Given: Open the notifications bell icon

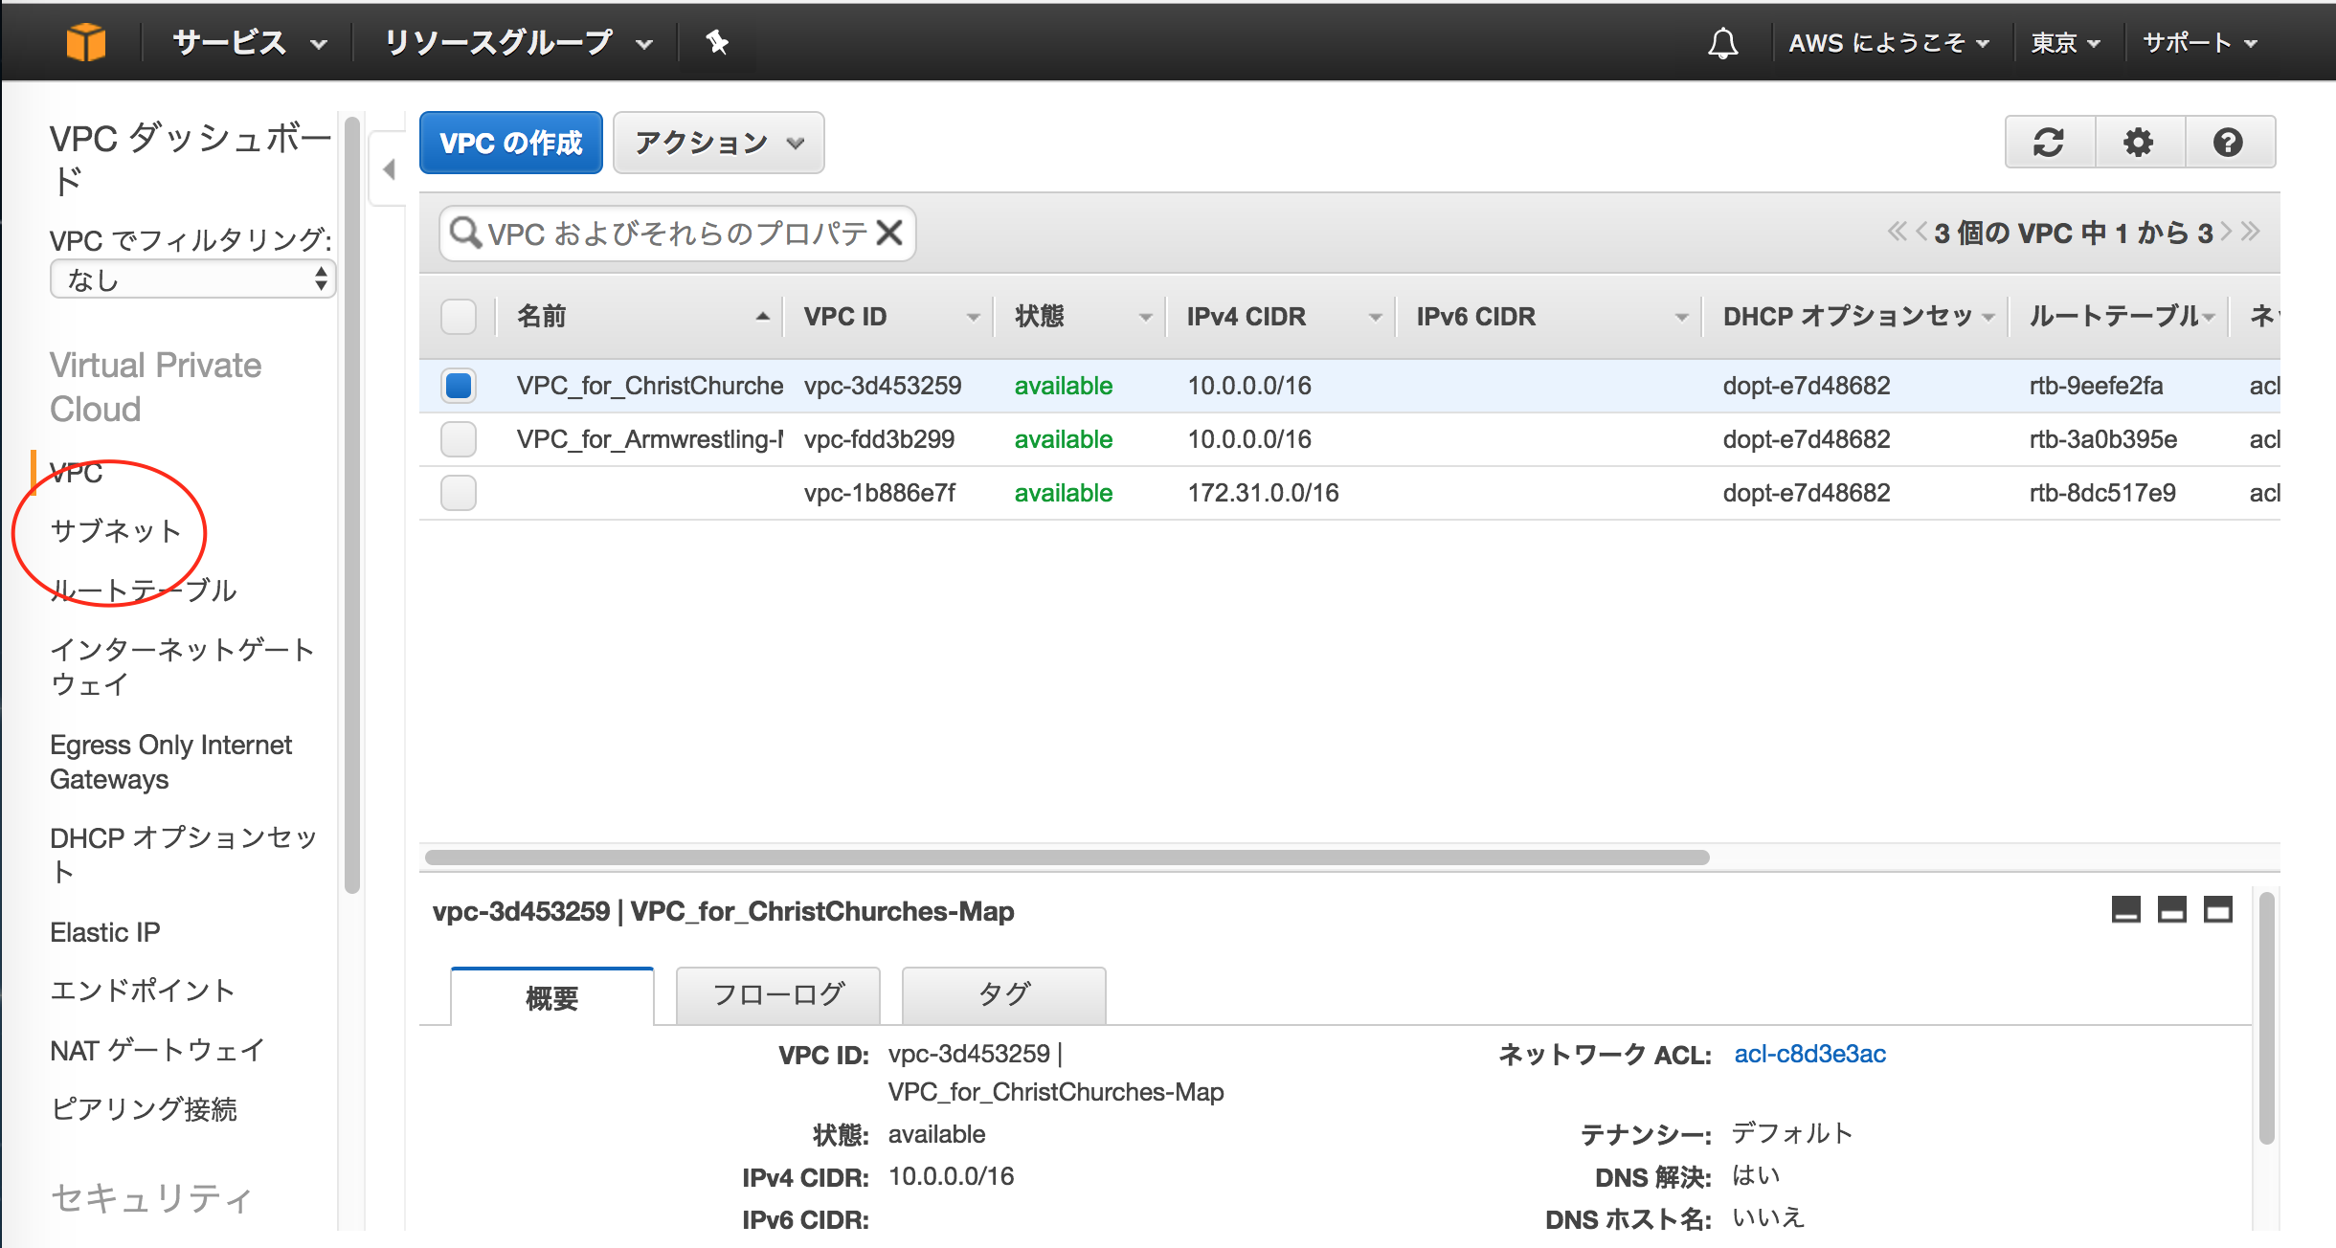Looking at the screenshot, I should (1722, 43).
